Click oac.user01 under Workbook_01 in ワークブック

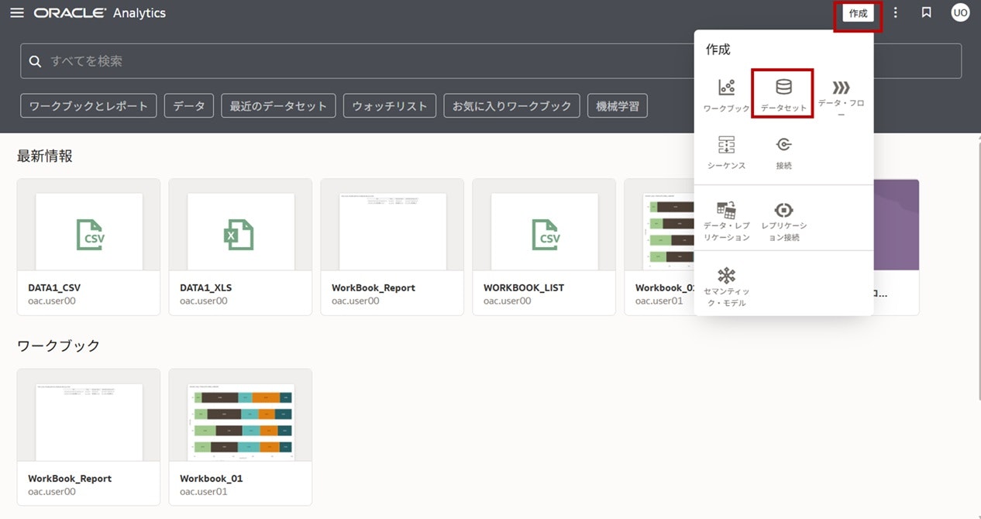tap(204, 491)
